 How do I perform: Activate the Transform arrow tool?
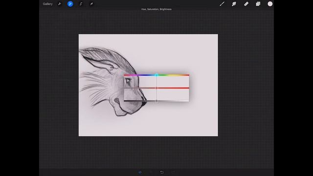pyautogui.click(x=91, y=4)
